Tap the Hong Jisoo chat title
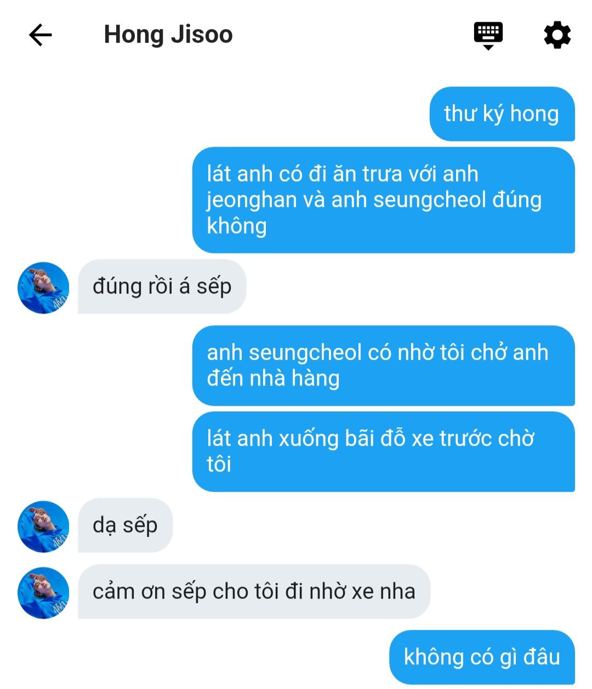The image size is (592, 689). (168, 35)
